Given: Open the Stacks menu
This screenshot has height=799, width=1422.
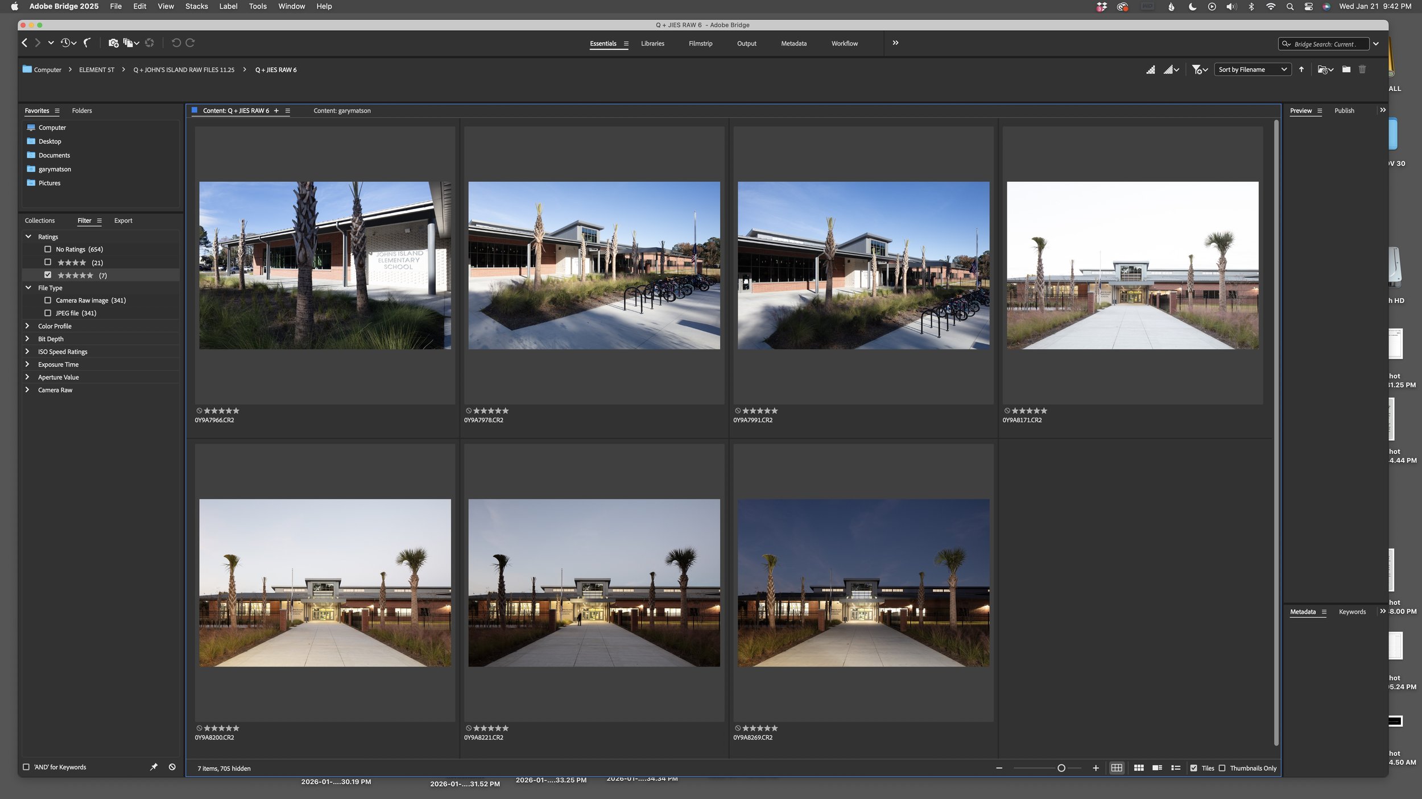Looking at the screenshot, I should [196, 6].
